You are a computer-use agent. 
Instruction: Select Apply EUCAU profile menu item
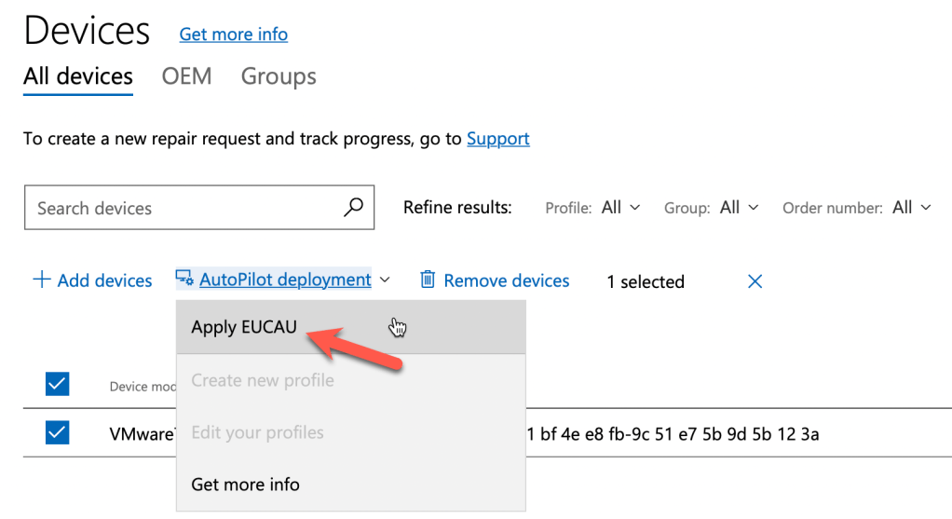pos(244,326)
